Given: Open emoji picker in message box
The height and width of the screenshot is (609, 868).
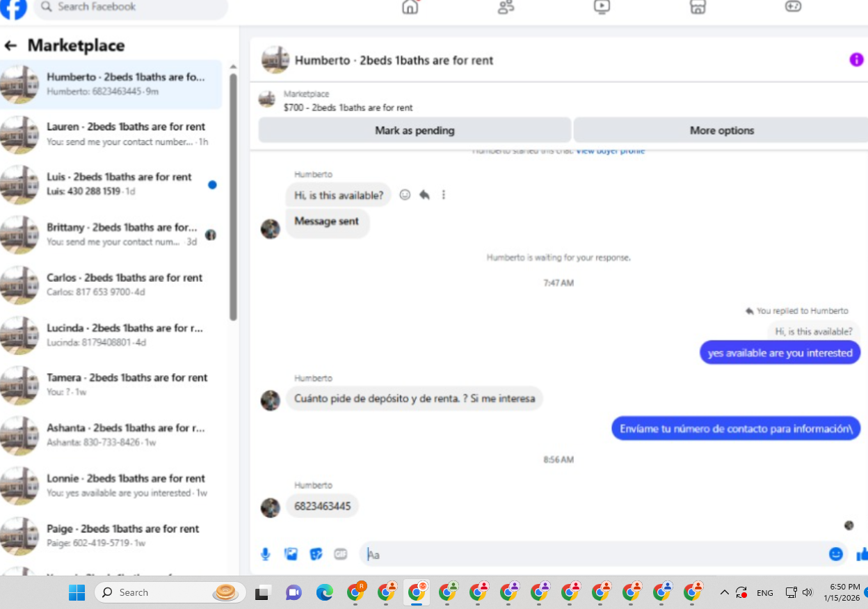Looking at the screenshot, I should coord(836,554).
